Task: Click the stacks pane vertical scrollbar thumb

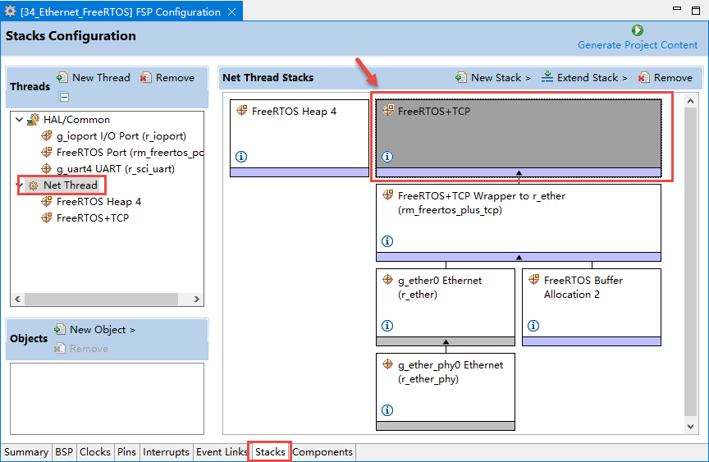Action: tap(690, 261)
